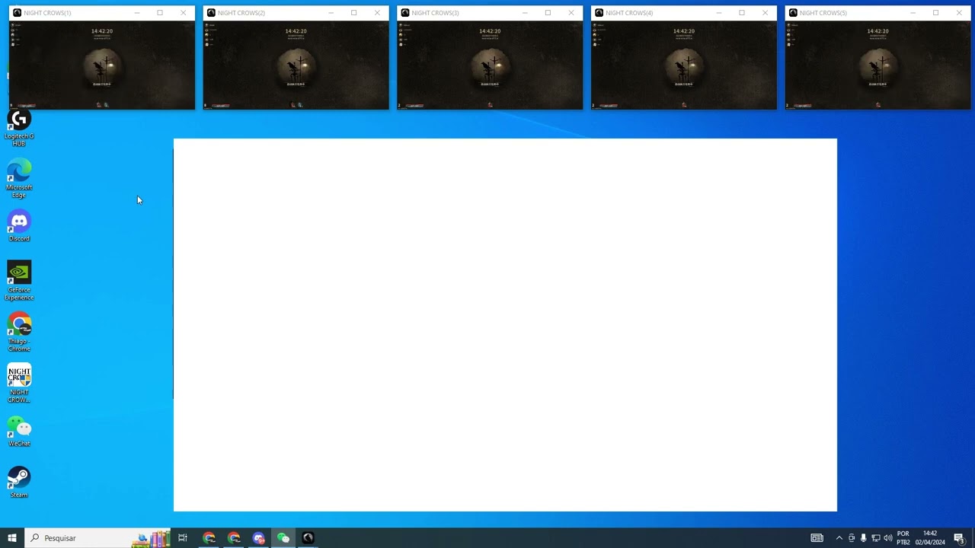Click the Pesquisar taskbar search box
This screenshot has width=975, height=548.
click(99, 538)
